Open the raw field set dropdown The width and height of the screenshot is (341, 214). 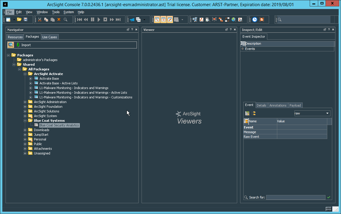(x=327, y=113)
